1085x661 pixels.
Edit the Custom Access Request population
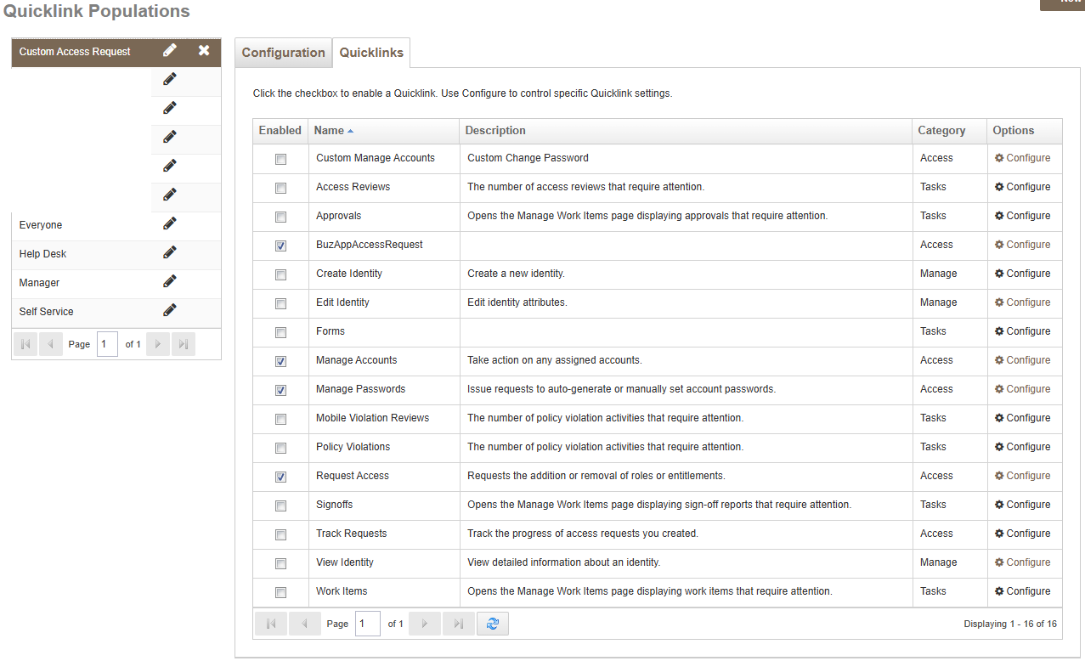tap(170, 51)
